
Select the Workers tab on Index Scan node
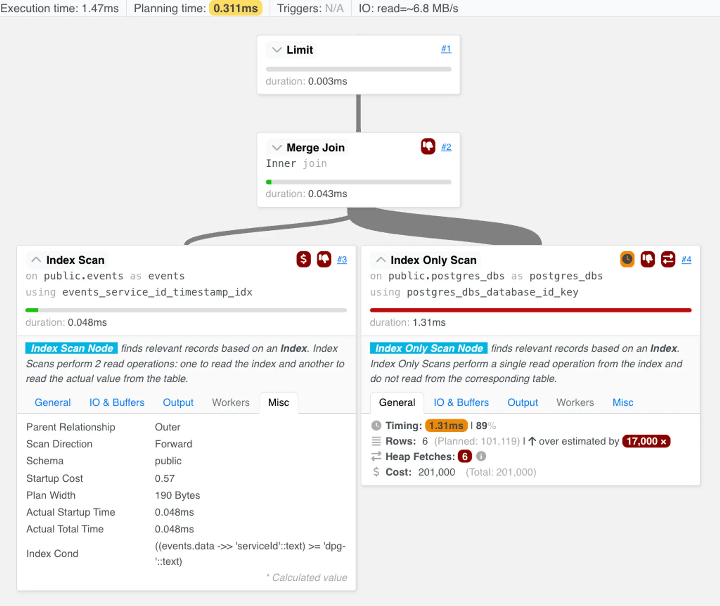pyautogui.click(x=230, y=402)
